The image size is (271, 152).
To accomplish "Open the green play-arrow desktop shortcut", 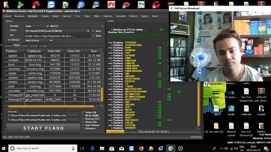I will coord(21,5).
